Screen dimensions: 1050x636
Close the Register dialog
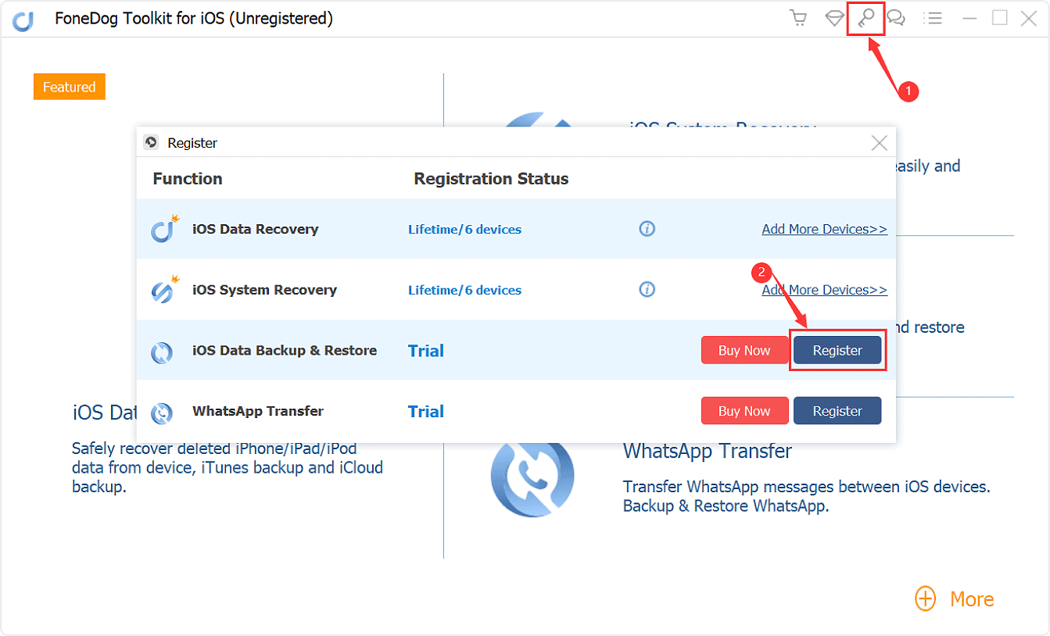880,143
